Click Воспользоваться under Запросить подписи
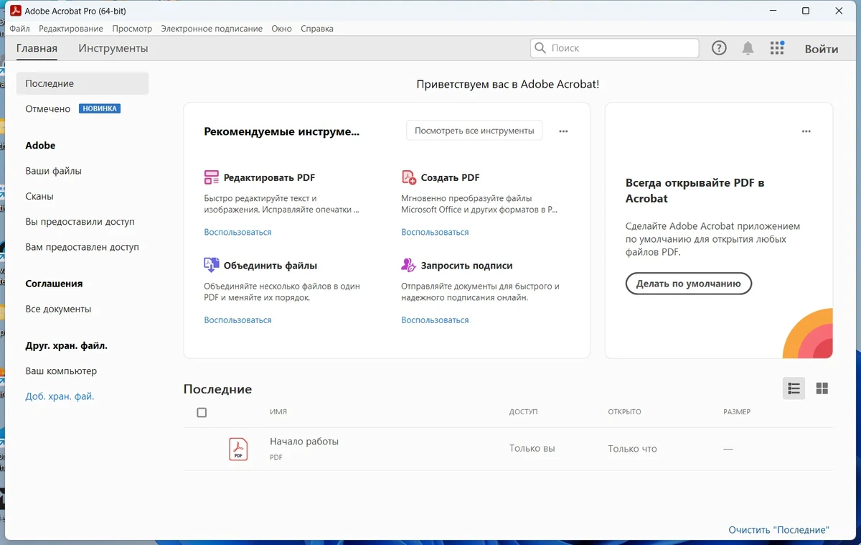Screen dimensions: 861x545 (x=435, y=320)
